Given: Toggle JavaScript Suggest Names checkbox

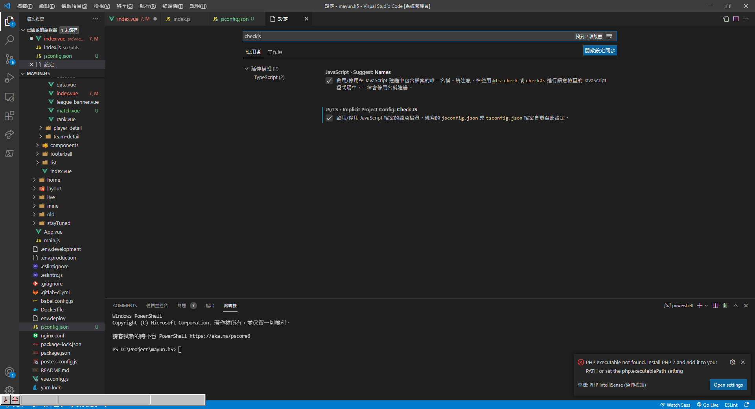Looking at the screenshot, I should [329, 81].
